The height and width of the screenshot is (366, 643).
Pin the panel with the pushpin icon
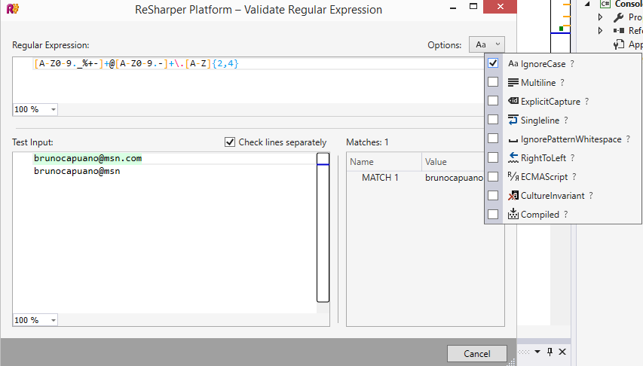pos(550,352)
